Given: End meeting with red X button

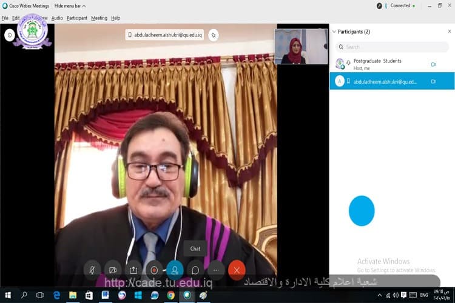Looking at the screenshot, I should coord(237,270).
